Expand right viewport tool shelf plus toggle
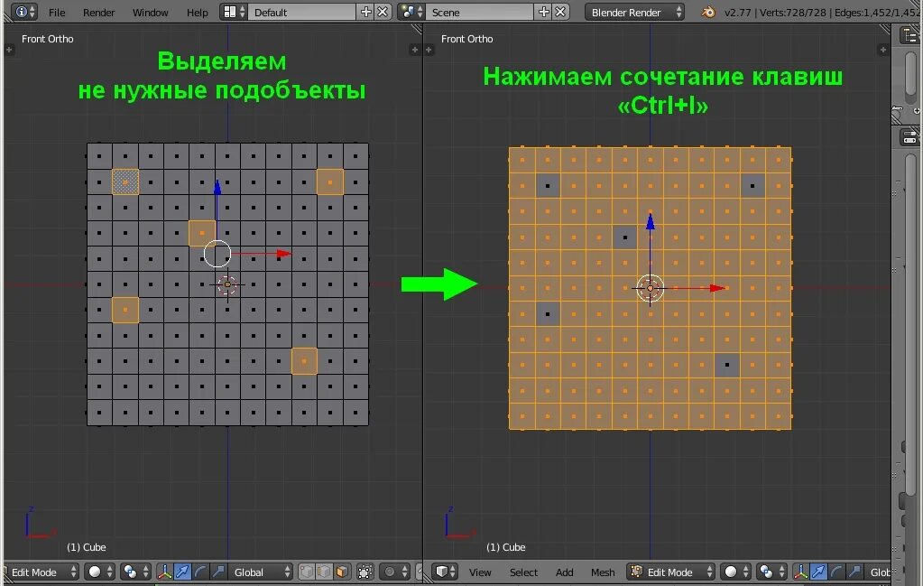923x586 pixels. (x=429, y=50)
